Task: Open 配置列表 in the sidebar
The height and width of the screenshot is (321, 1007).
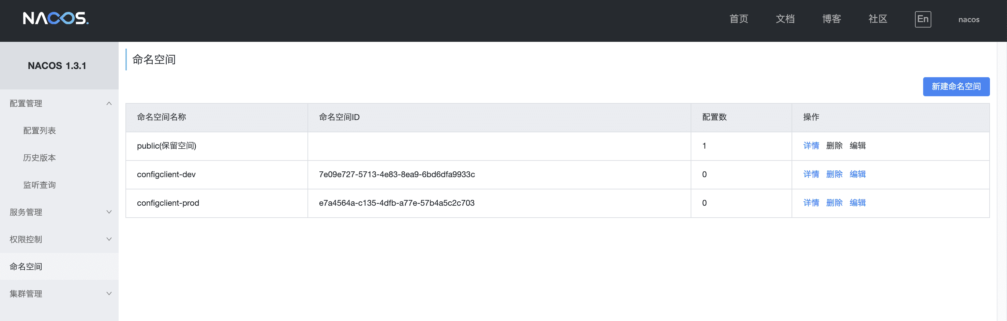Action: tap(40, 131)
